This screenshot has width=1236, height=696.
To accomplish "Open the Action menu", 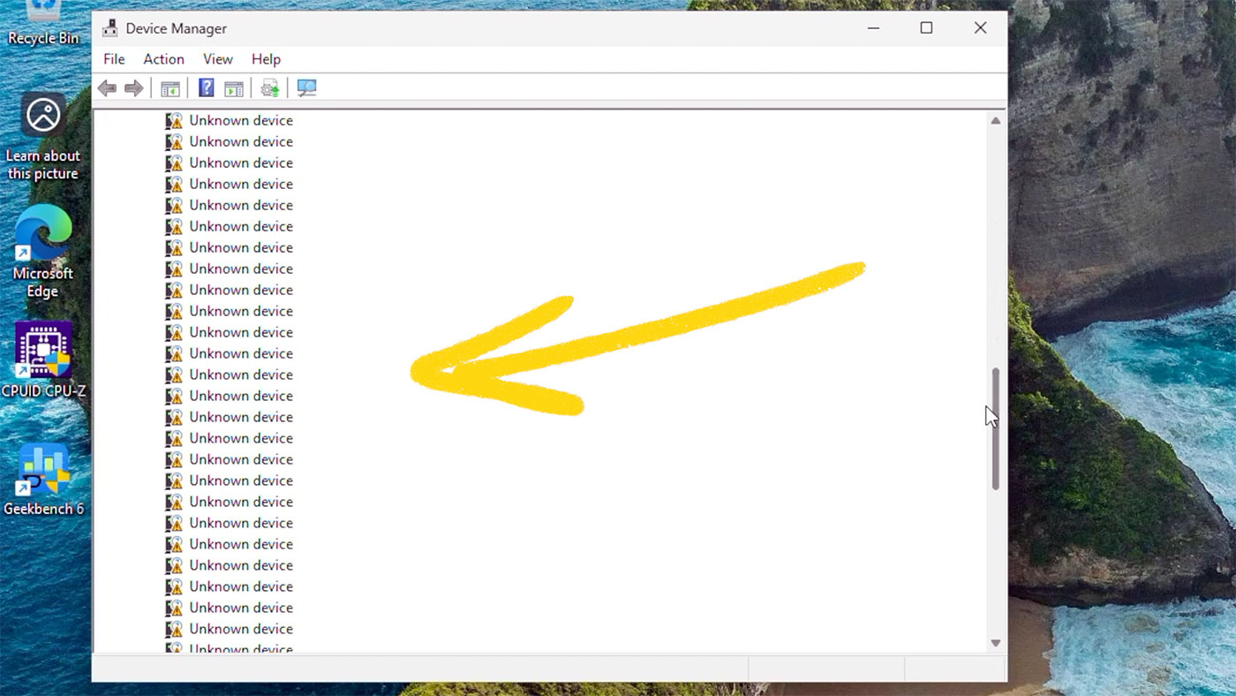I will click(x=163, y=59).
